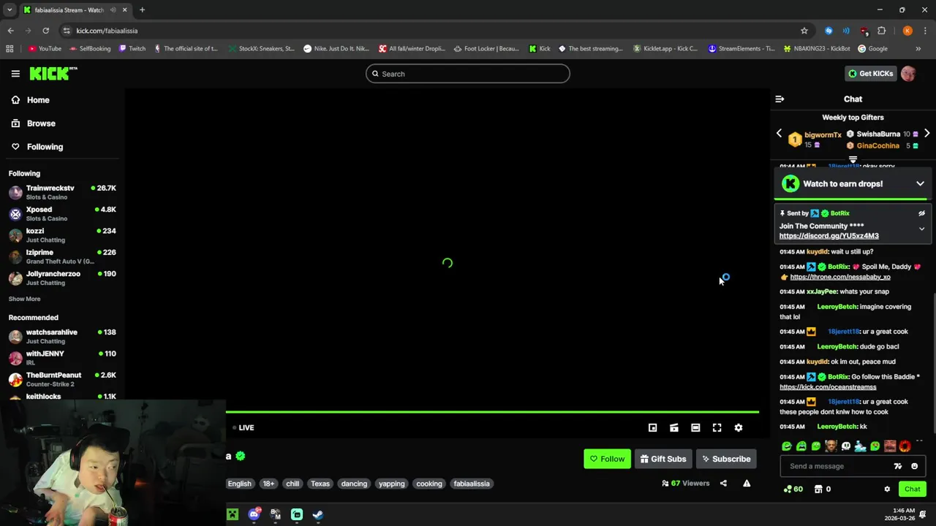Open chat shop icon showing 0
The width and height of the screenshot is (936, 526).
(x=823, y=489)
